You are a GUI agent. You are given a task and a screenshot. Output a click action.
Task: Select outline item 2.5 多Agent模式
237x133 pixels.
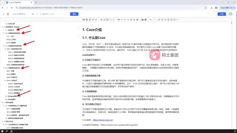tap(11, 96)
